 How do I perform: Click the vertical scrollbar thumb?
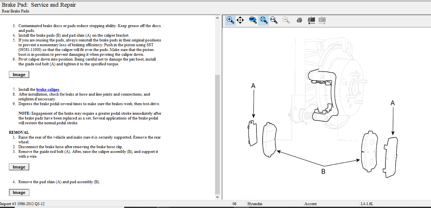pos(218,134)
